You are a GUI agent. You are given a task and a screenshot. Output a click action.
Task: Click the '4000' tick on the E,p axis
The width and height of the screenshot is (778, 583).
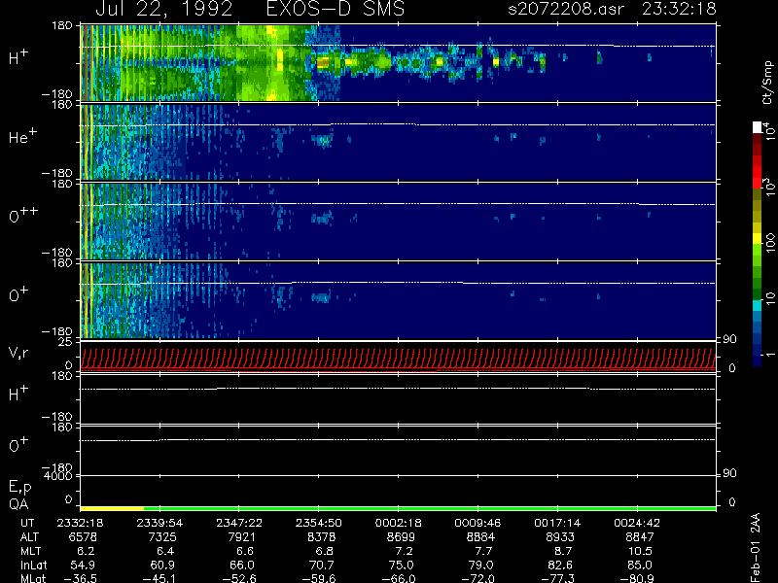(58, 476)
